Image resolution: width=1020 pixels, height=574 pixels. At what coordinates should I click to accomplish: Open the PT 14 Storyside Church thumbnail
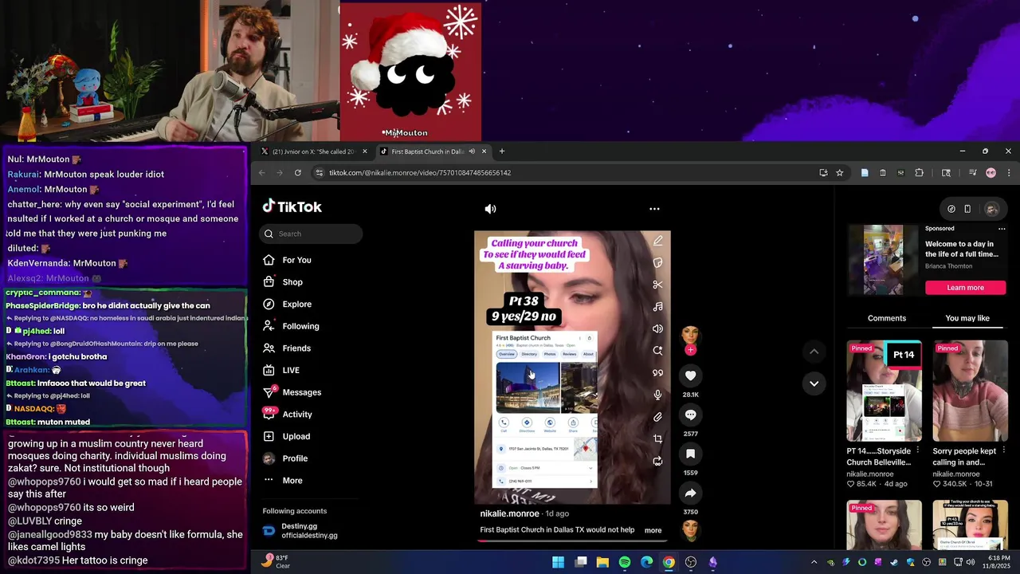tap(884, 391)
